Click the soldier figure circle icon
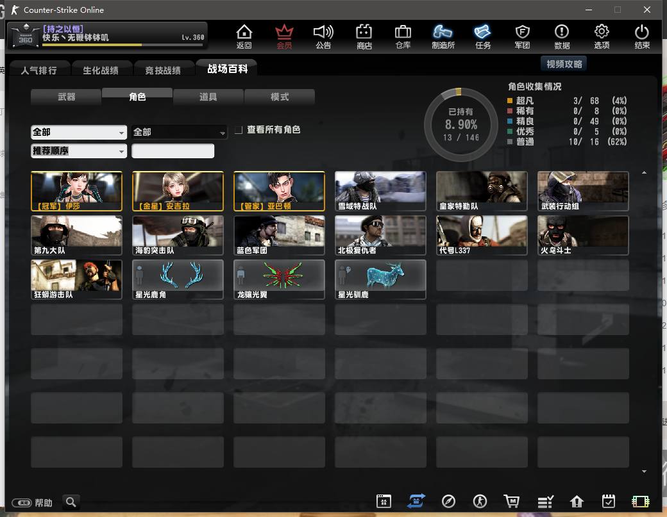 (480, 501)
